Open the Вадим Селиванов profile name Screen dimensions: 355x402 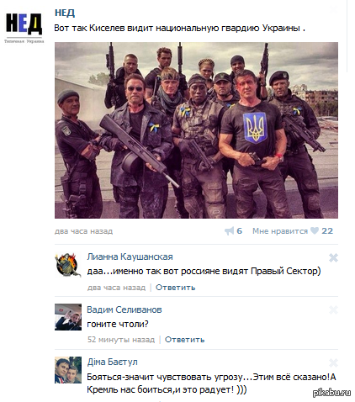coord(125,309)
